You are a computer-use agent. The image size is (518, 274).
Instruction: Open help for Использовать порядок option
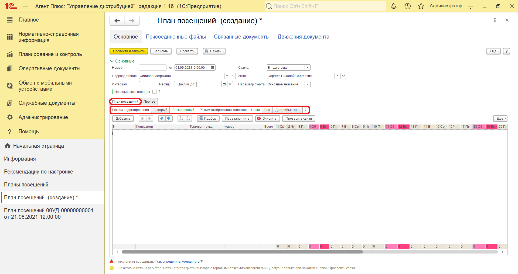click(x=159, y=92)
